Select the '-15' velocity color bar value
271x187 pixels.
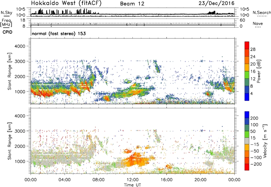click(255, 144)
